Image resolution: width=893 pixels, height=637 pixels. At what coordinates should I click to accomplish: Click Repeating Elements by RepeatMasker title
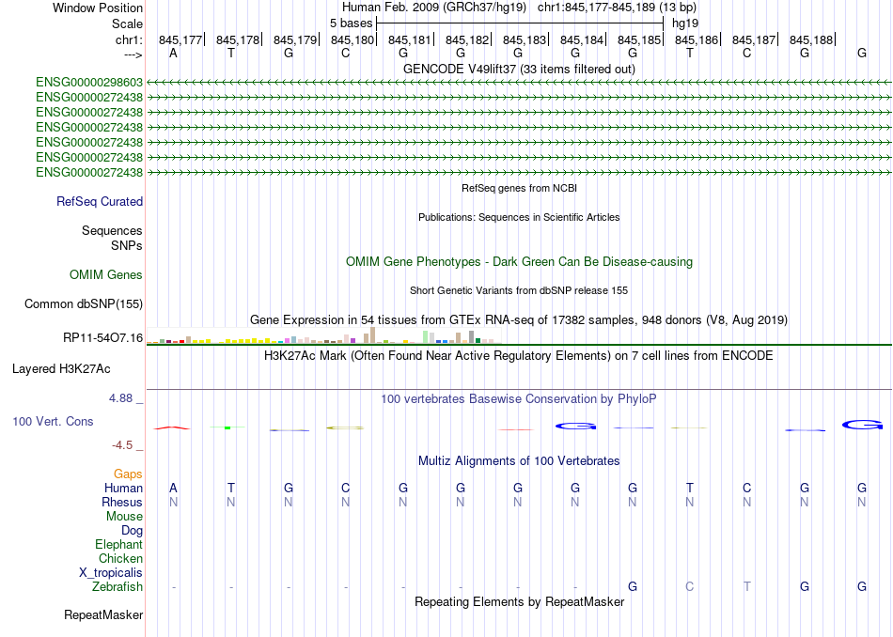pyautogui.click(x=520, y=601)
